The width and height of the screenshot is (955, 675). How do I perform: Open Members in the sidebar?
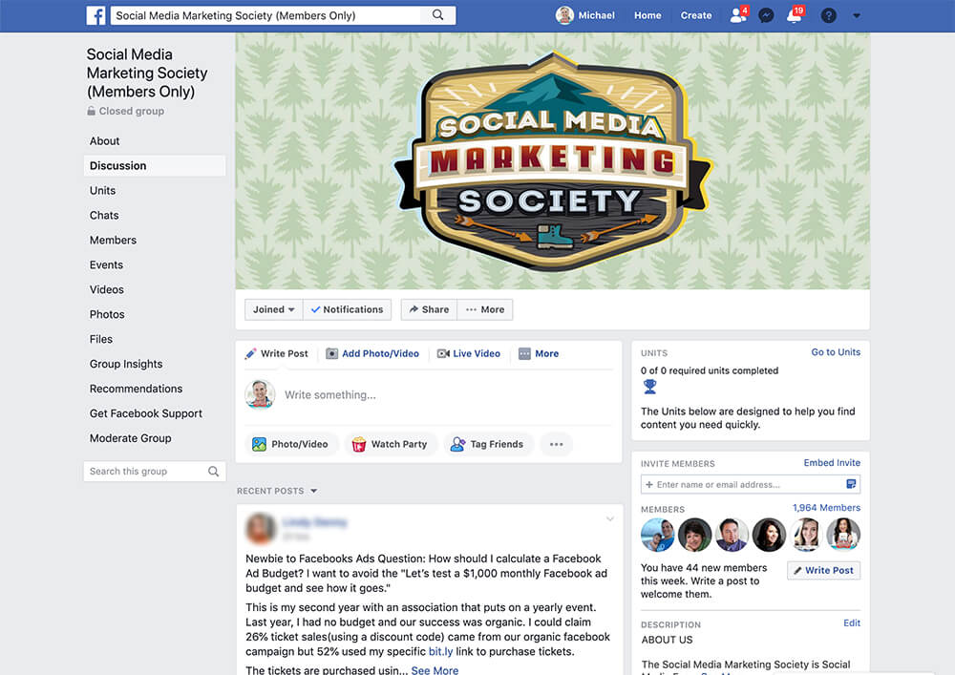point(113,241)
